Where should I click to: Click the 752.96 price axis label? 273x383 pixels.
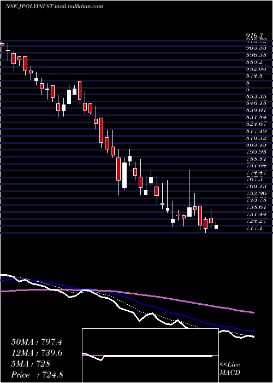(256, 194)
